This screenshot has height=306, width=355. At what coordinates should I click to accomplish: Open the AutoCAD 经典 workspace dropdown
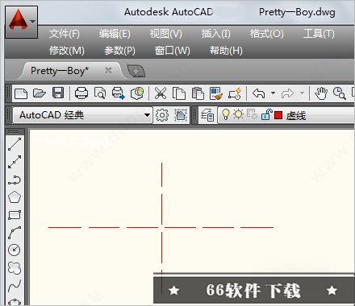click(82, 115)
